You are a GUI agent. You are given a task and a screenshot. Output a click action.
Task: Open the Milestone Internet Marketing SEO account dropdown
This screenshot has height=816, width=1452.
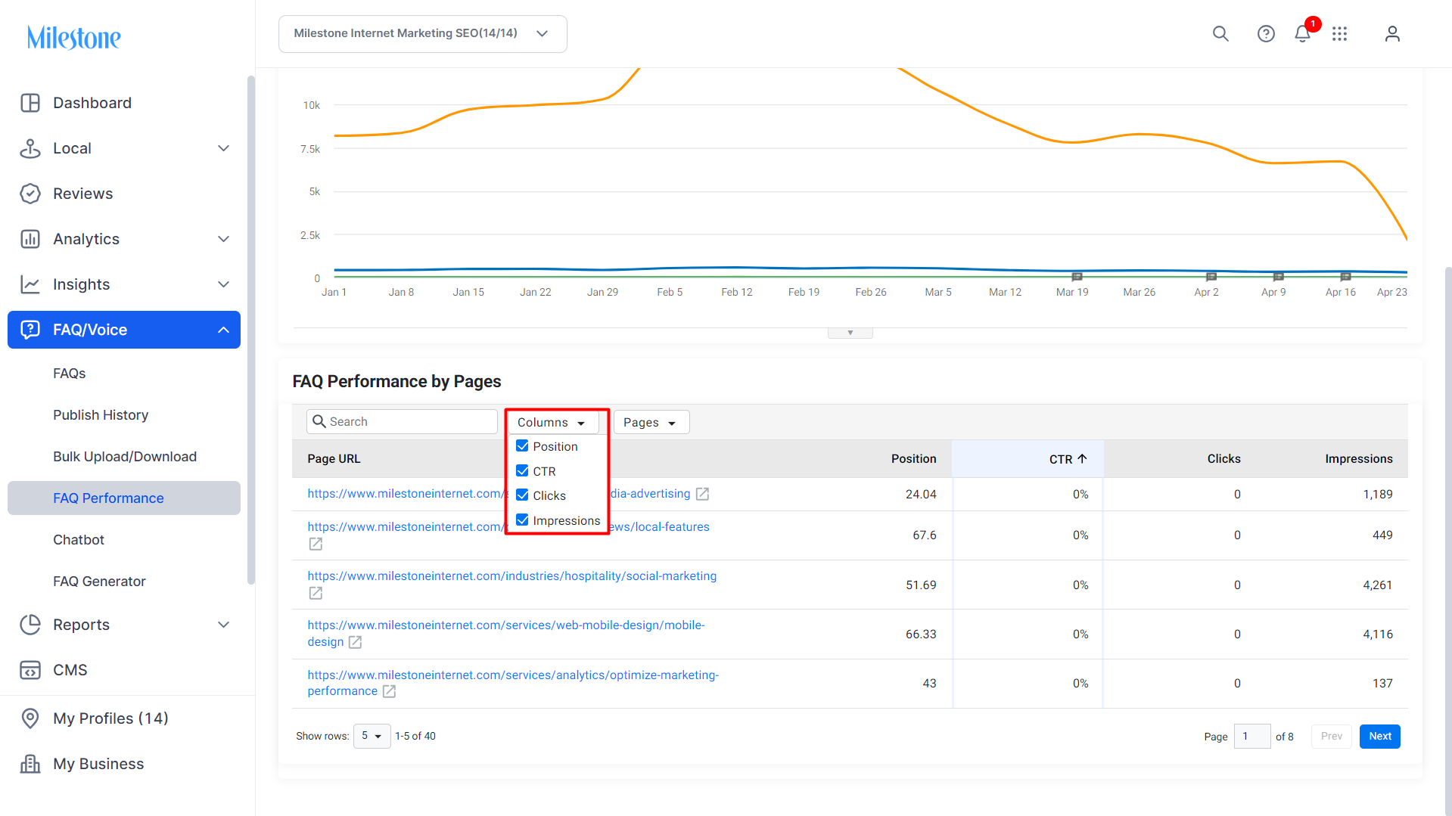(422, 34)
